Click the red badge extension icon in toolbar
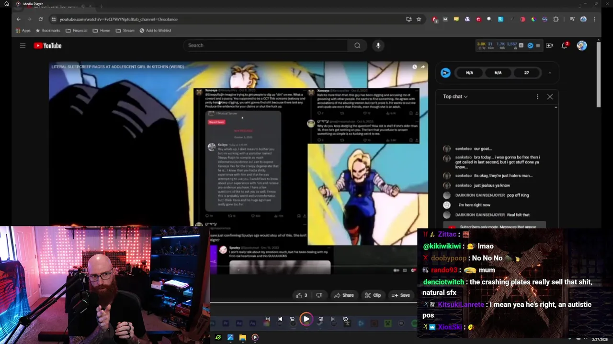This screenshot has width=613, height=344. point(434,19)
